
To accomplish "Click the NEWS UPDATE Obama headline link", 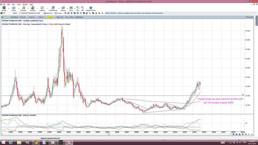I will tap(134, 13).
